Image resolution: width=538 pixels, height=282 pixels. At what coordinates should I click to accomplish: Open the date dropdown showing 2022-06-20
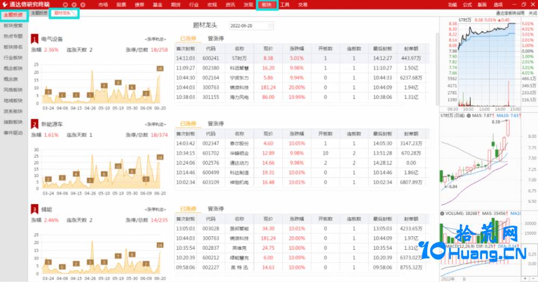click(252, 26)
